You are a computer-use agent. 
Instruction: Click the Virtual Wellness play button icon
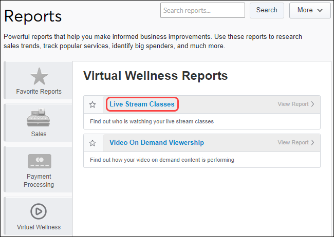tap(39, 211)
